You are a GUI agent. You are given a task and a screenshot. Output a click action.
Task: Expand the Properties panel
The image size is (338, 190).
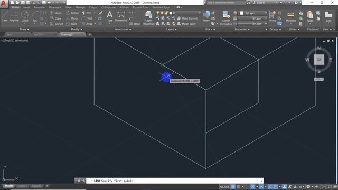coord(242,29)
